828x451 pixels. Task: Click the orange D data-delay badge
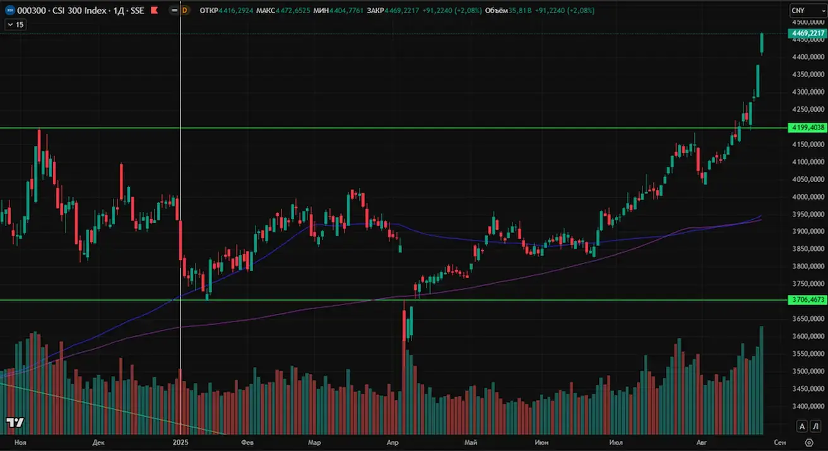coord(185,10)
